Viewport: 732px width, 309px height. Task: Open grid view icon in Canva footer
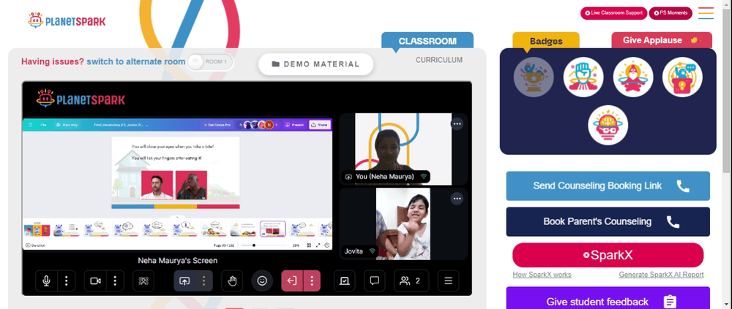click(309, 245)
